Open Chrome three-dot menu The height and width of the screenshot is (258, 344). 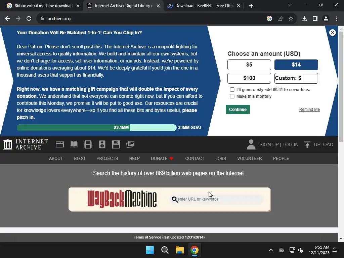[337, 19]
